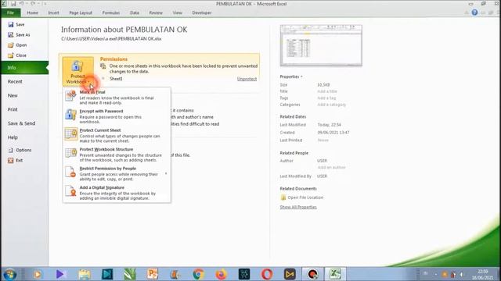Launch Google Chrome from the taskbar
501x281 pixels.
point(198,274)
